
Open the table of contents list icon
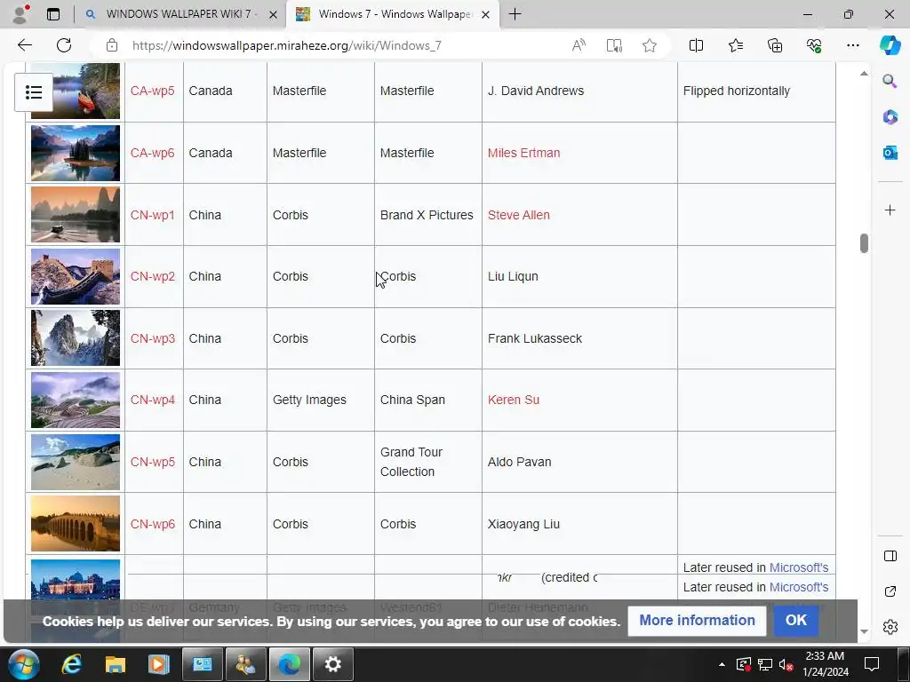pyautogui.click(x=34, y=92)
